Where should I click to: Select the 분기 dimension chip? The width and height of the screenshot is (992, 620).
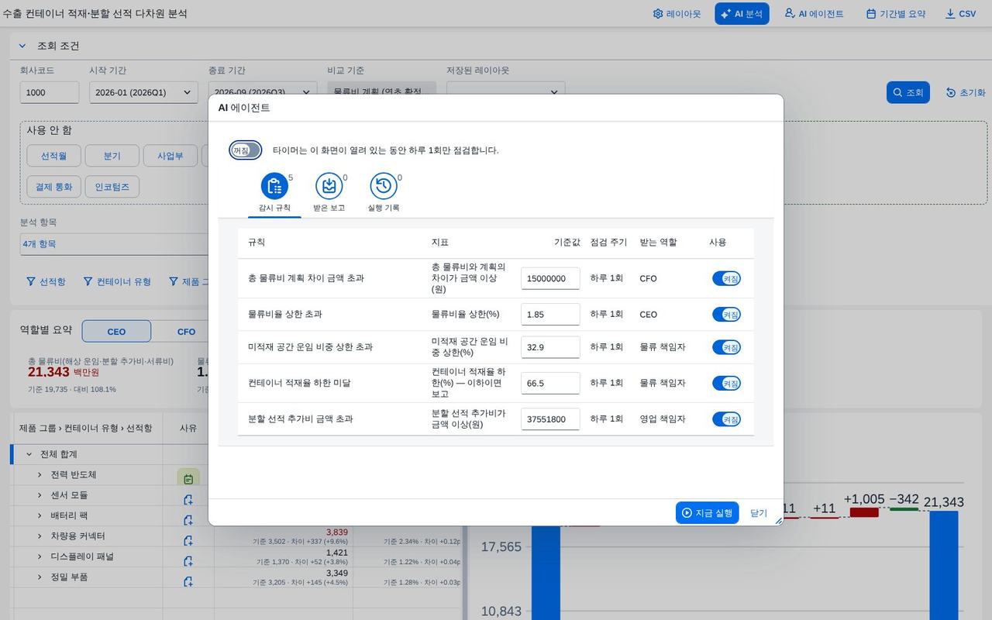coord(112,156)
